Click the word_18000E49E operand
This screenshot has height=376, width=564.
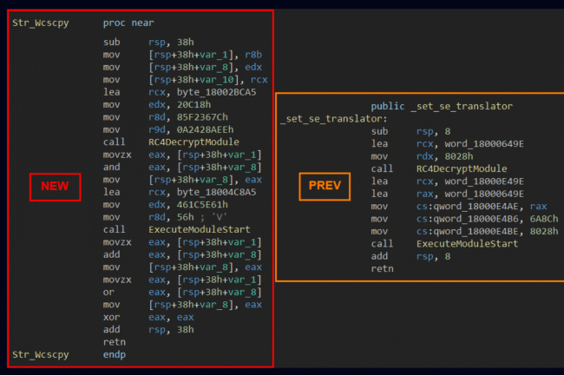tap(484, 181)
